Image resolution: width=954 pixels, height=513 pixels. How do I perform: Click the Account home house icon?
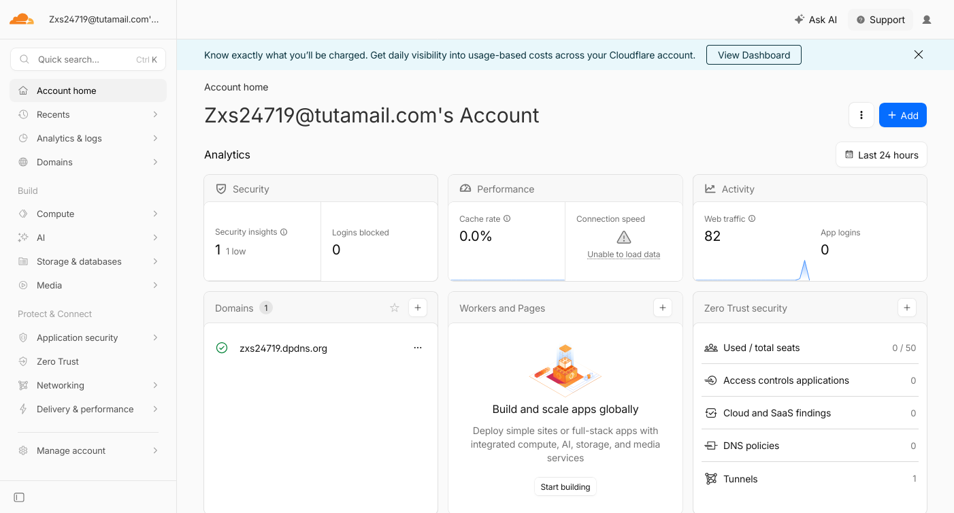(23, 90)
